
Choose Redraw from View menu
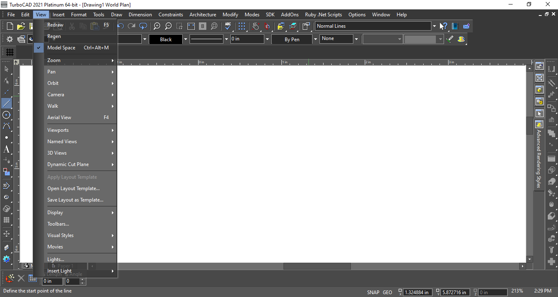click(x=75, y=25)
